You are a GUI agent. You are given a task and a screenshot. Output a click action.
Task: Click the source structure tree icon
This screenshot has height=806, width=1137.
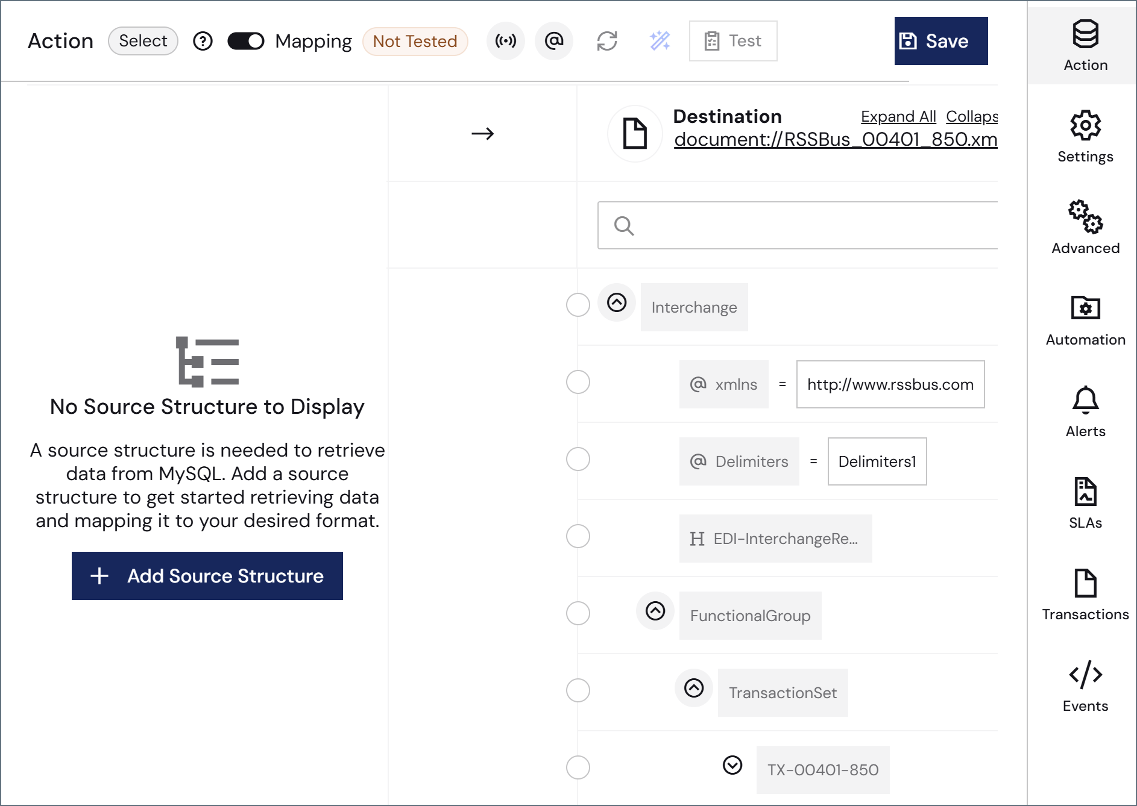(207, 361)
